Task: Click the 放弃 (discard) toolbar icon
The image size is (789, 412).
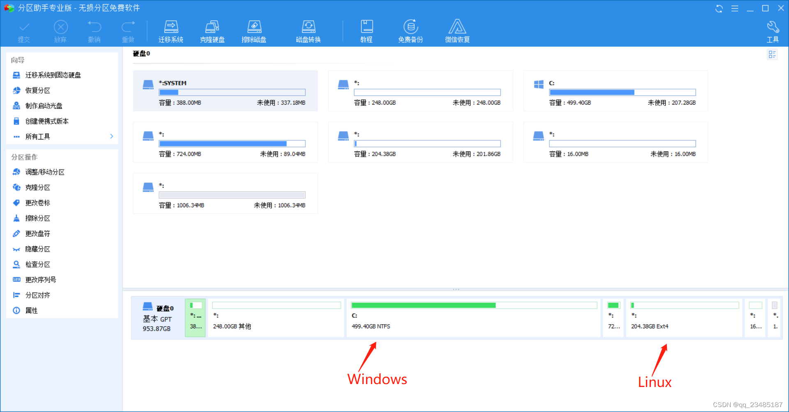Action: [x=60, y=32]
